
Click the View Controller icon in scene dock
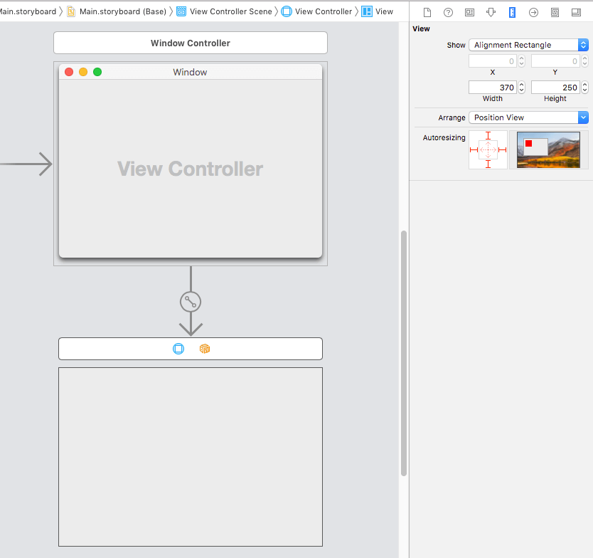(178, 349)
